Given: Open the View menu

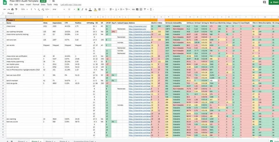Looking at the screenshot, I should coord(22,4).
